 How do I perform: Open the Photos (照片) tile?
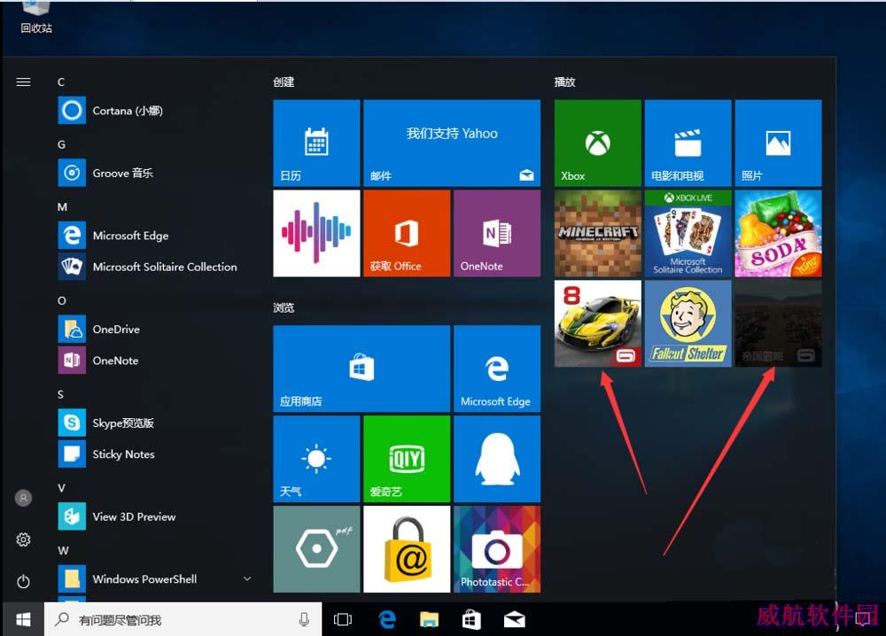pos(779,143)
